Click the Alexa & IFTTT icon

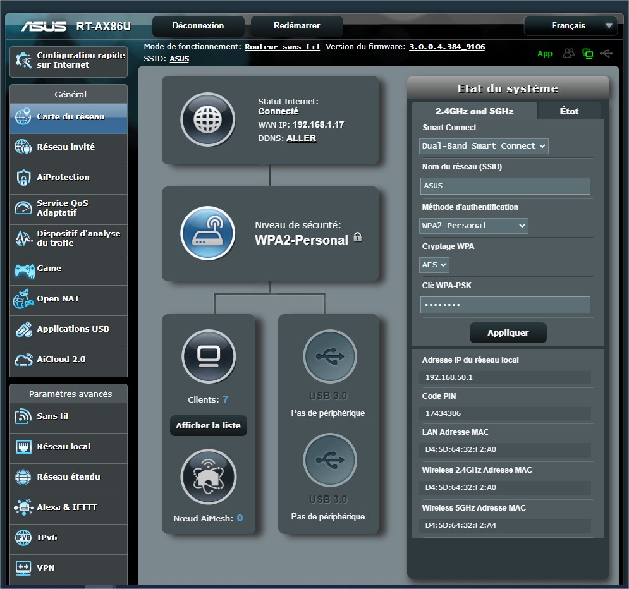23,507
